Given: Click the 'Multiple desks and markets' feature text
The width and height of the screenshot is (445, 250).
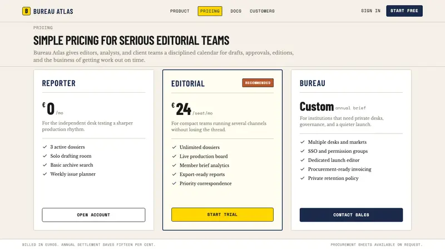Looking at the screenshot, I should pyautogui.click(x=337, y=142).
